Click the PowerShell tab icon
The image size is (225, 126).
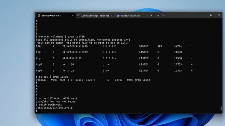point(118,16)
